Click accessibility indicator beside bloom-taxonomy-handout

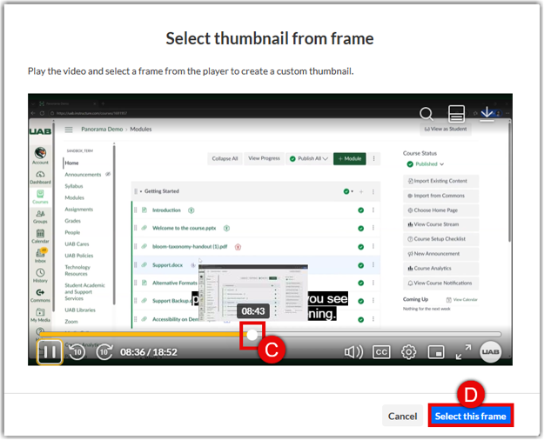(238, 247)
